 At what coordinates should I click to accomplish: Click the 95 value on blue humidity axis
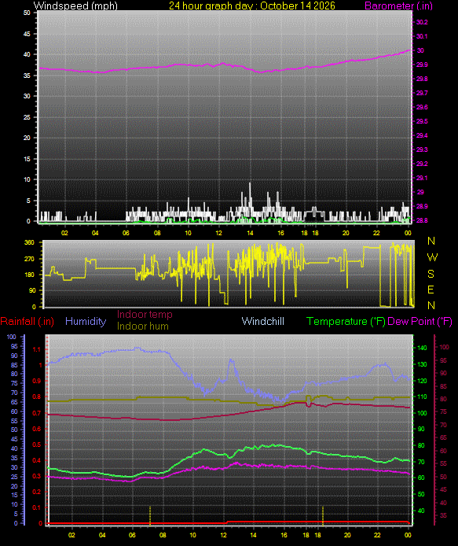(x=14, y=346)
